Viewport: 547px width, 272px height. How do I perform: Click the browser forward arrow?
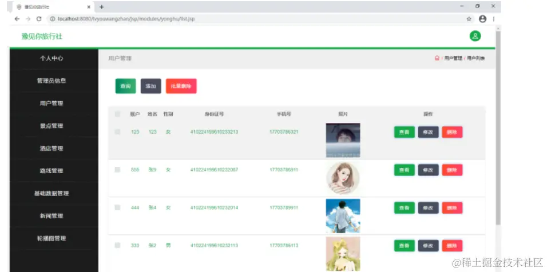[28, 19]
